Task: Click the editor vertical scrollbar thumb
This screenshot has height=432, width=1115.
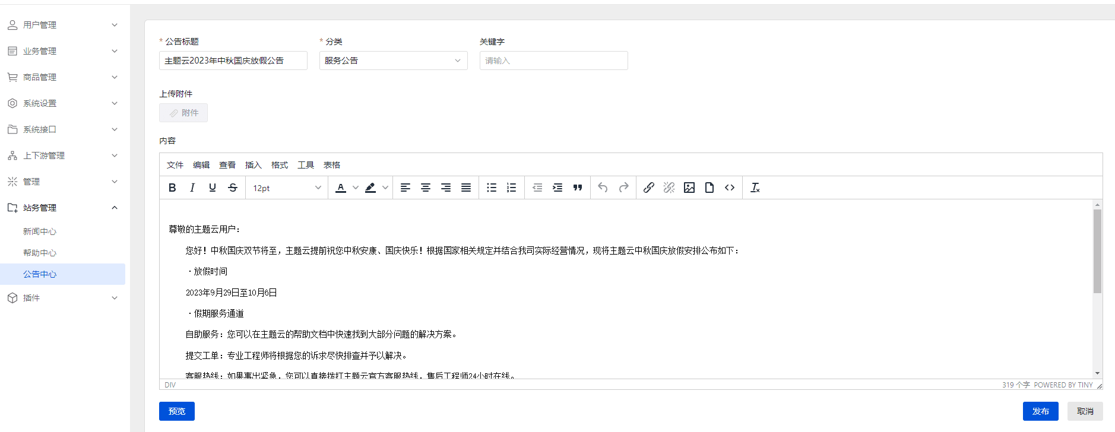Action: [x=1097, y=252]
